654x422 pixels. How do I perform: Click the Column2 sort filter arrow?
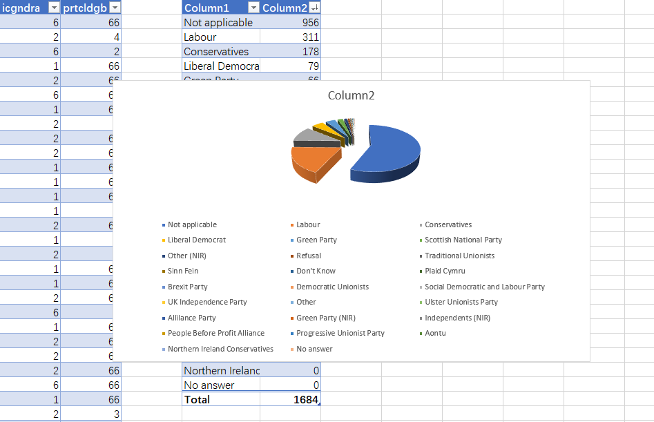point(315,8)
